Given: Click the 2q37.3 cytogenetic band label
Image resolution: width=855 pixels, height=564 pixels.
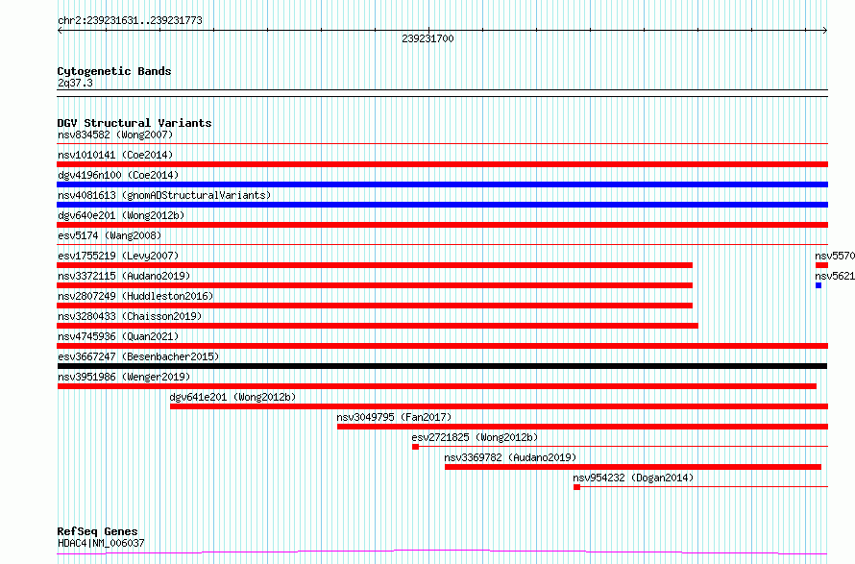Looking at the screenshot, I should [75, 83].
